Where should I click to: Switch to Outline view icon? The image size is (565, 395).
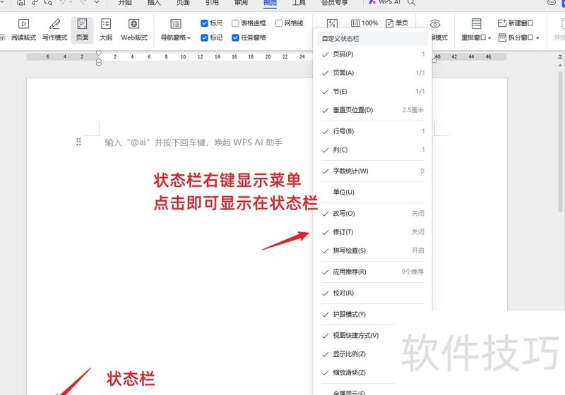click(105, 29)
